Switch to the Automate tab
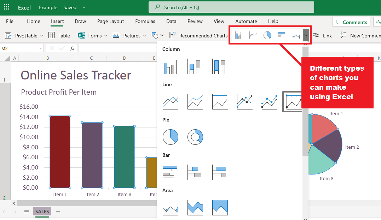This screenshot has height=220, width=381. [x=246, y=21]
